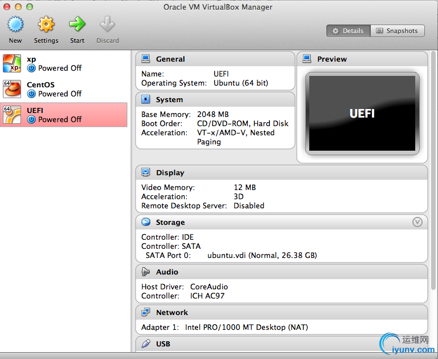
Task: Click the USB section plug icon
Action: click(146, 344)
